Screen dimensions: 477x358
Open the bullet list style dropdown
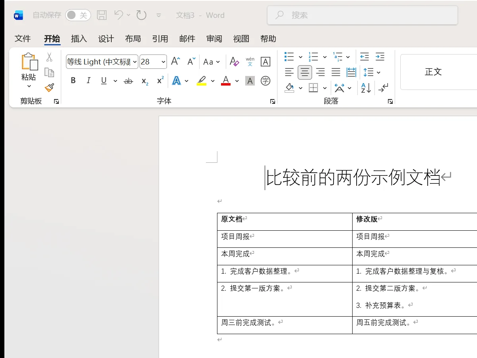[x=301, y=57]
